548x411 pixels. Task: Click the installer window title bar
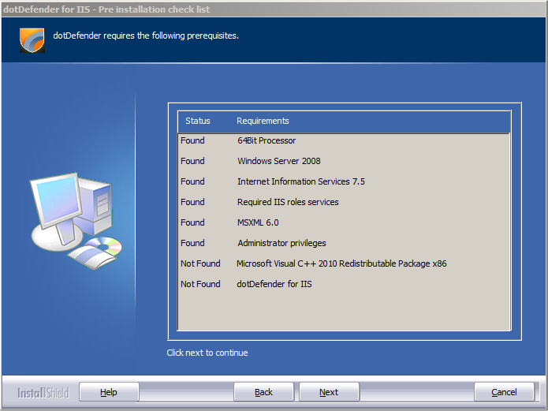274,9
